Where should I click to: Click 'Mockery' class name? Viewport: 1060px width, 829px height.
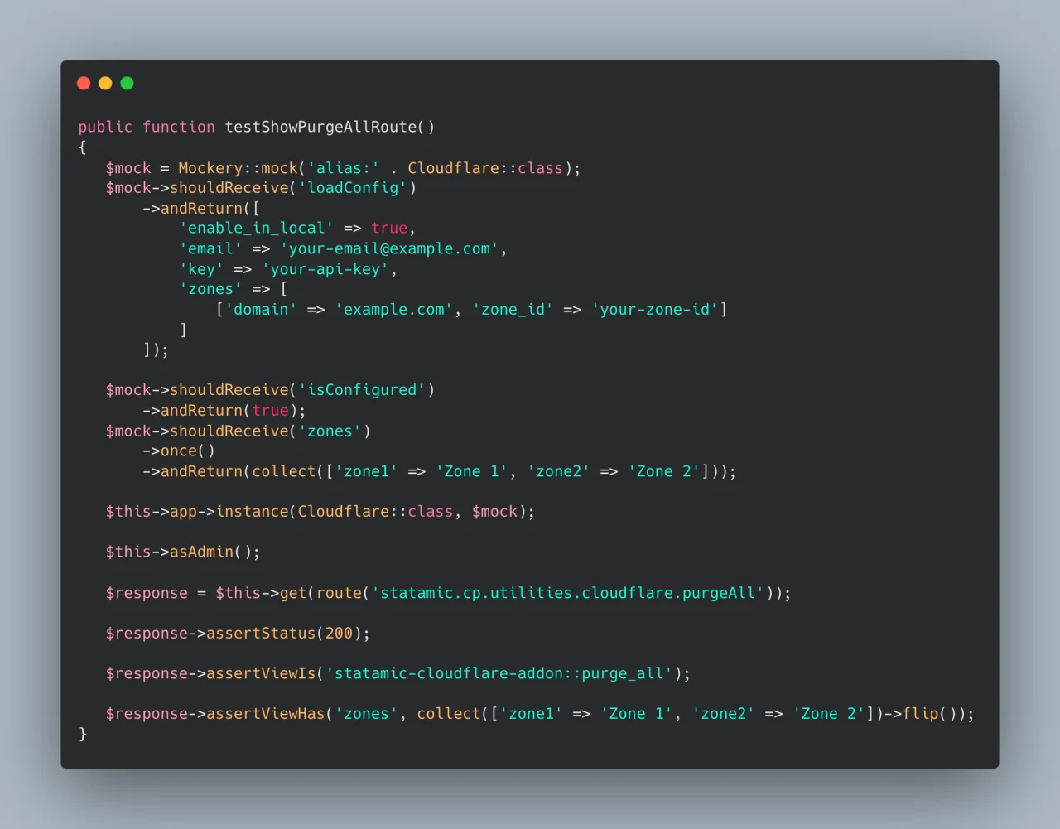click(210, 168)
